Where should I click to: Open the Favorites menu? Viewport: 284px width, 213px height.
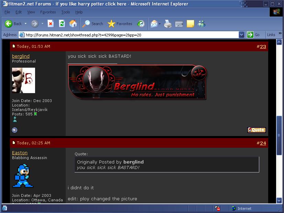[48, 12]
